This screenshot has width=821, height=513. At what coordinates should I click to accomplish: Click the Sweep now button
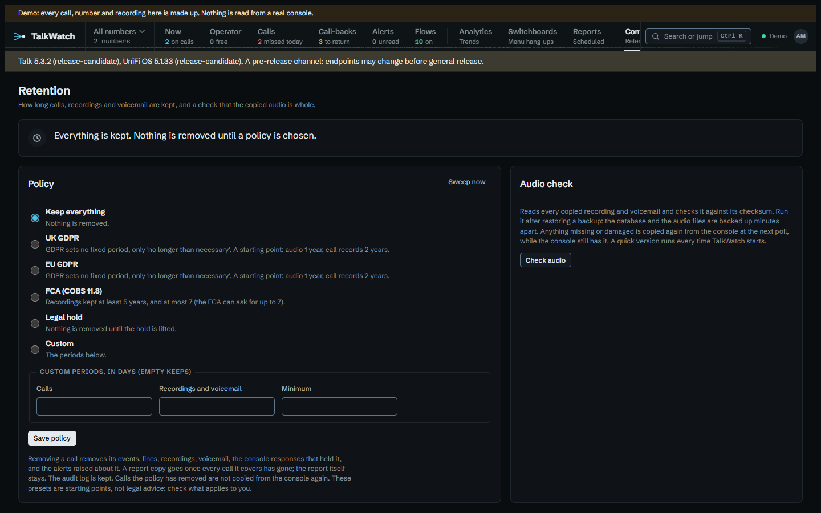point(467,182)
